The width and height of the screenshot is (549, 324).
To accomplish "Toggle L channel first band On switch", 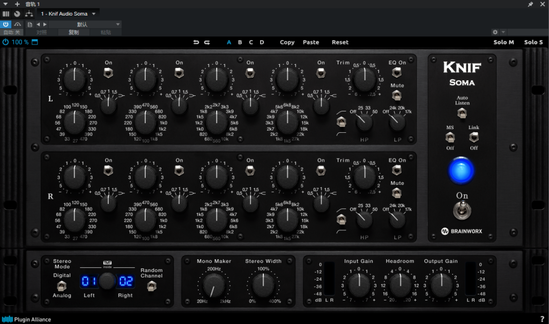I will pos(108,73).
